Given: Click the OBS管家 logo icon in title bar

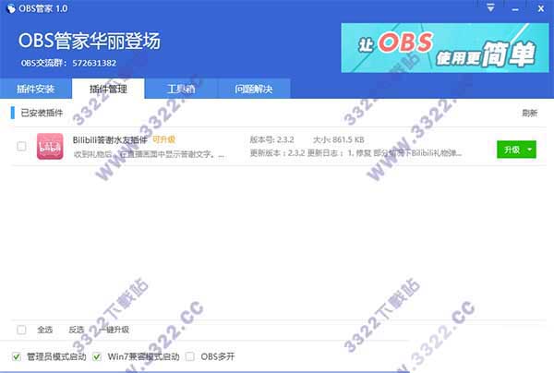Looking at the screenshot, I should 11,8.
